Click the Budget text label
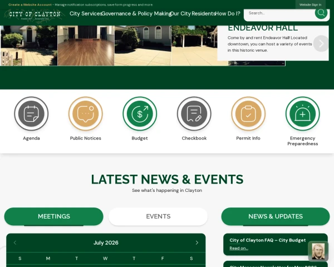The height and width of the screenshot is (267, 334). (140, 138)
